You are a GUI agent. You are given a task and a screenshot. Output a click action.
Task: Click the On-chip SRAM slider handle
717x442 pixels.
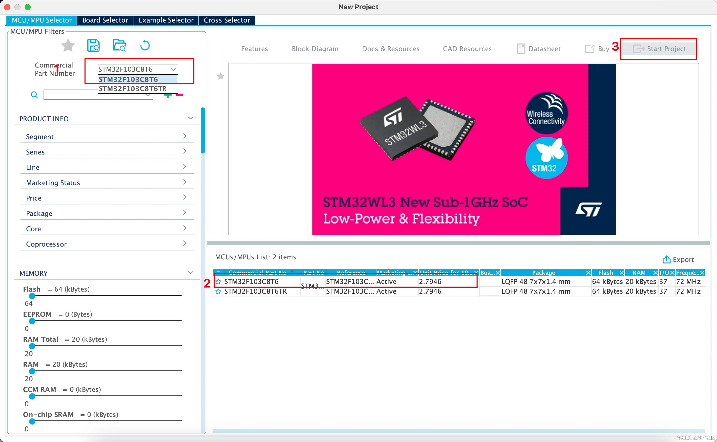click(x=32, y=421)
